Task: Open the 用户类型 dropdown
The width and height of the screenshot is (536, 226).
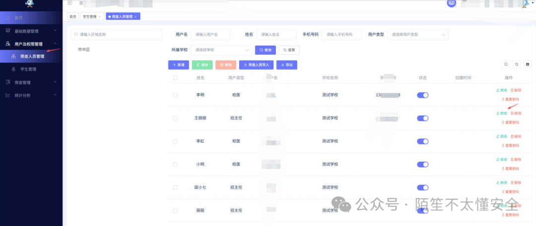Action: 418,35
